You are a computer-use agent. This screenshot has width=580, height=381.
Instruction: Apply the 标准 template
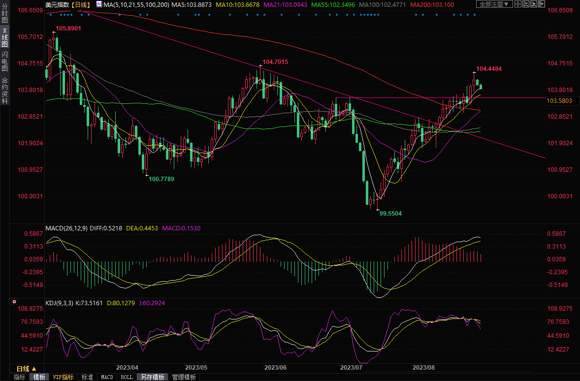pos(87,377)
